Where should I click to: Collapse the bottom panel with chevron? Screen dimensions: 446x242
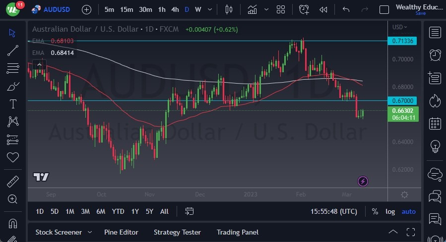[x=393, y=232]
